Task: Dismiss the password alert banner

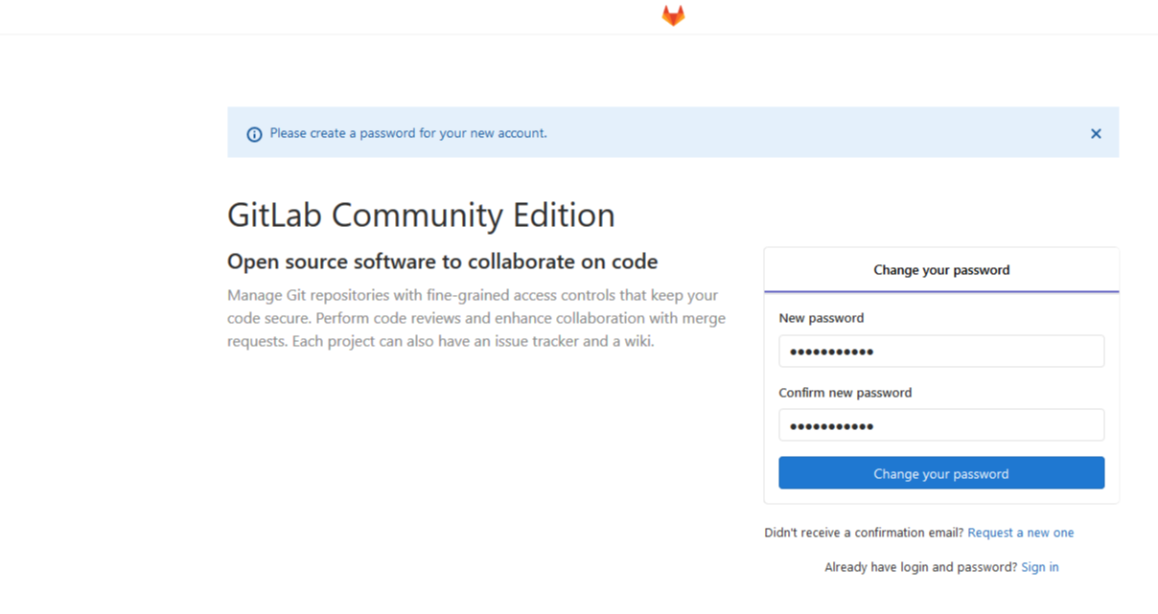Action: click(1096, 134)
